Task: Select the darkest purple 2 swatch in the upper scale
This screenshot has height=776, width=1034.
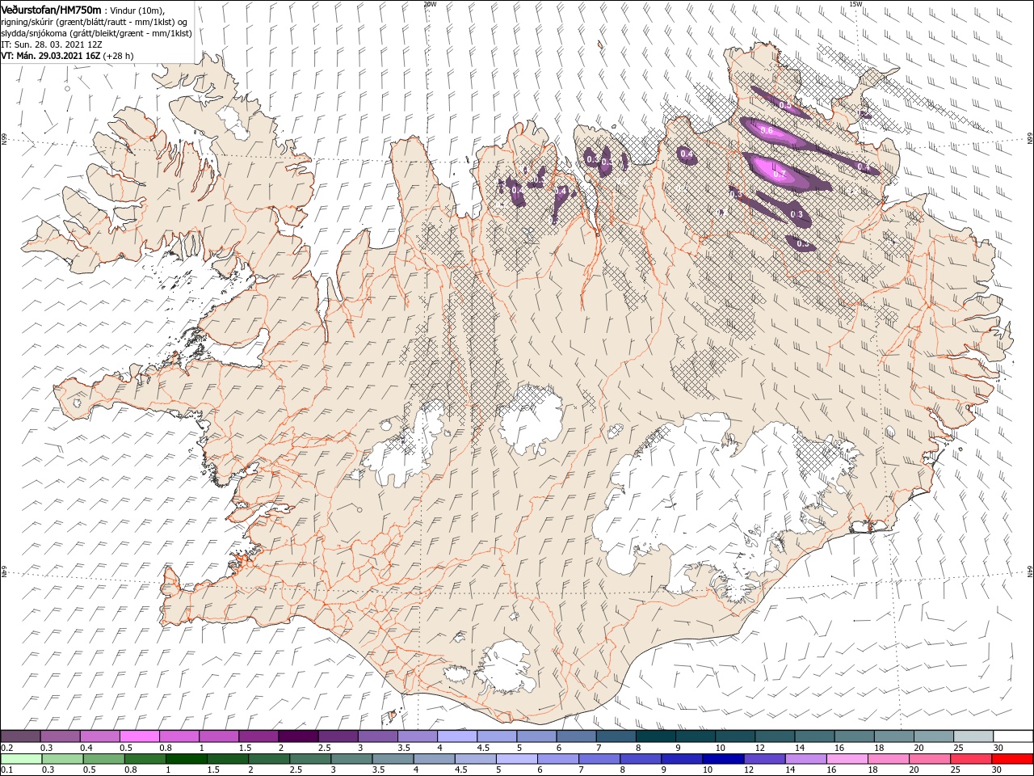Action: point(298,736)
